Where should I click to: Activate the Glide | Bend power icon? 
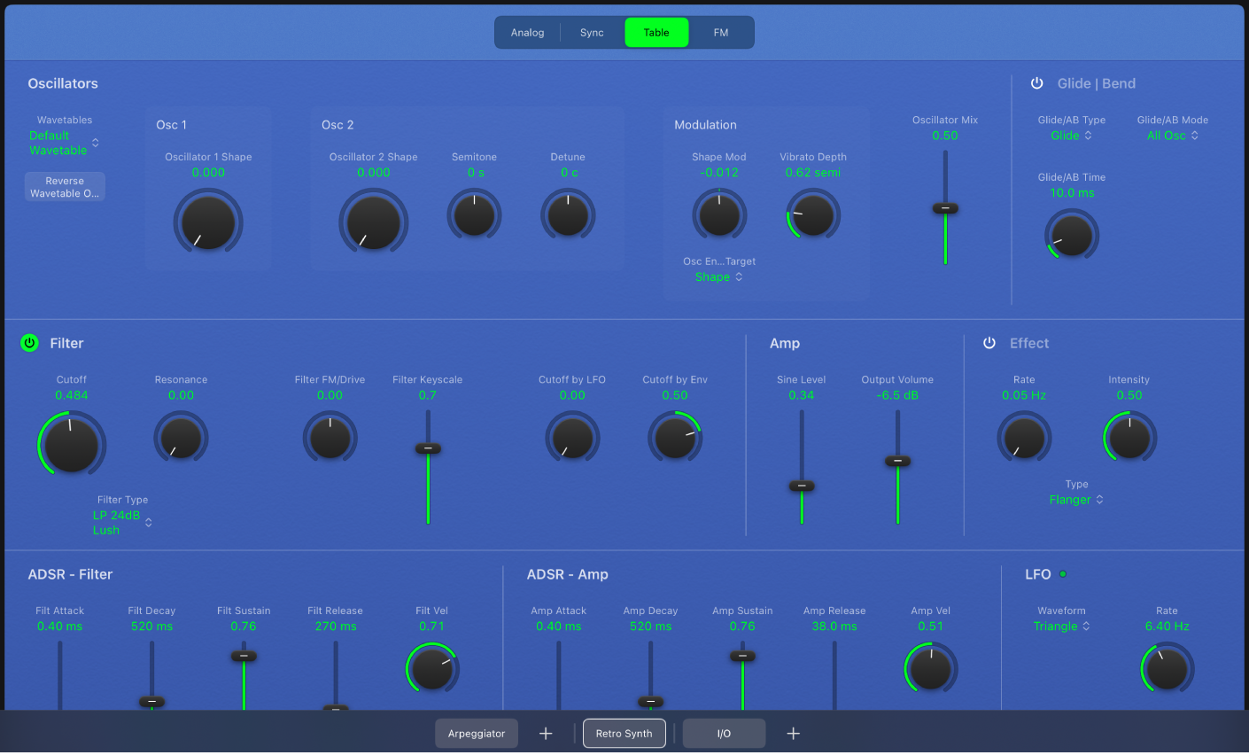point(1036,82)
